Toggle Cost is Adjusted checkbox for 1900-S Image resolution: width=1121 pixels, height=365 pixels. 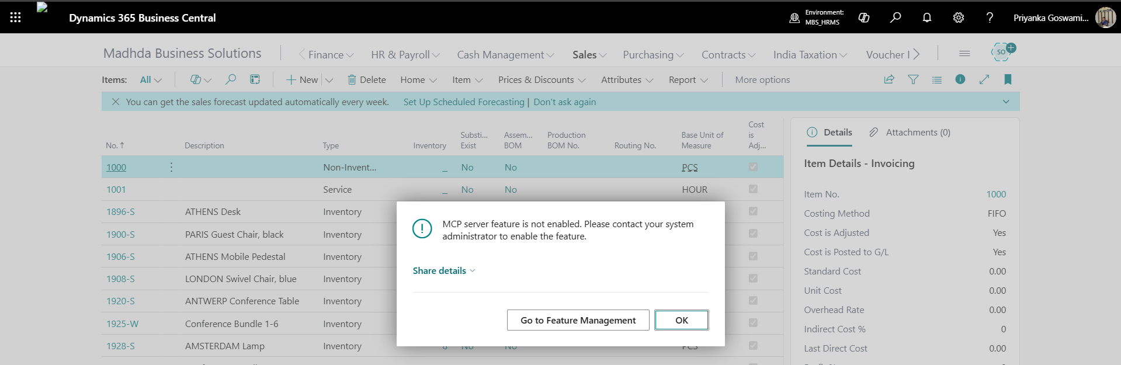pos(753,234)
